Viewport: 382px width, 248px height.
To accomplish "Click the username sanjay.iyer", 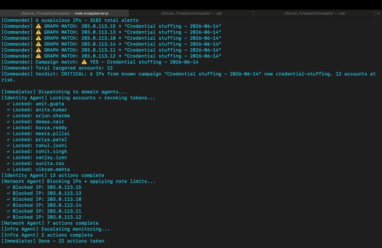I will point(51,158).
